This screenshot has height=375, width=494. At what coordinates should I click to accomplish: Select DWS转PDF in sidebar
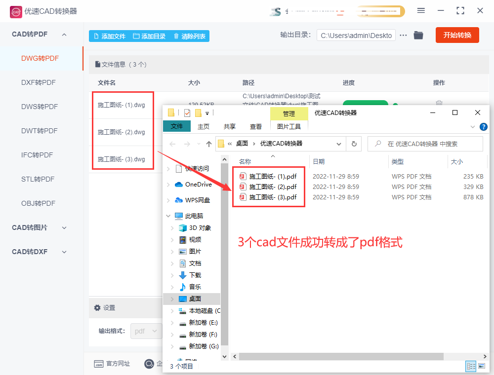tap(40, 107)
